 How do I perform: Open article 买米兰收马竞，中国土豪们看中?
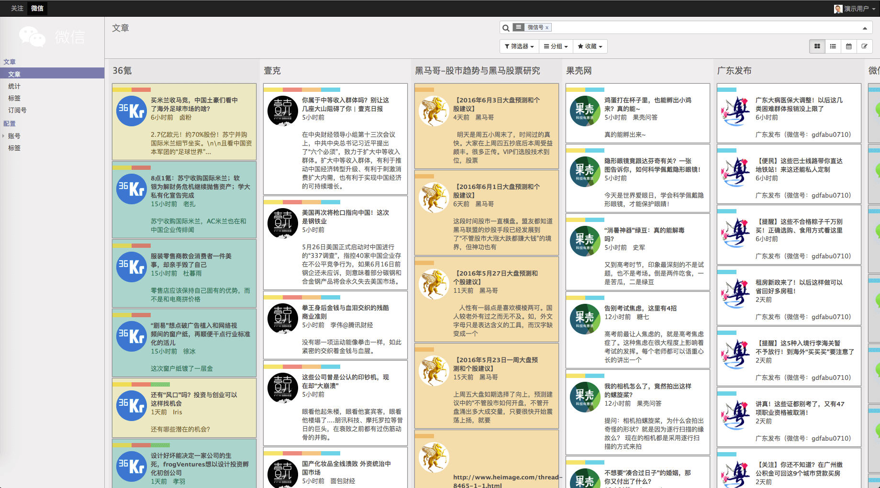194,104
